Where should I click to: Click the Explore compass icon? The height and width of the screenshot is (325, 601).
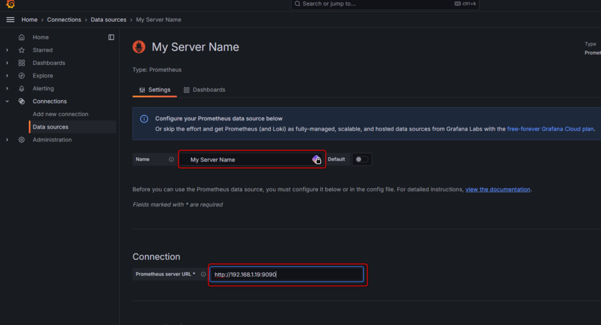point(22,76)
